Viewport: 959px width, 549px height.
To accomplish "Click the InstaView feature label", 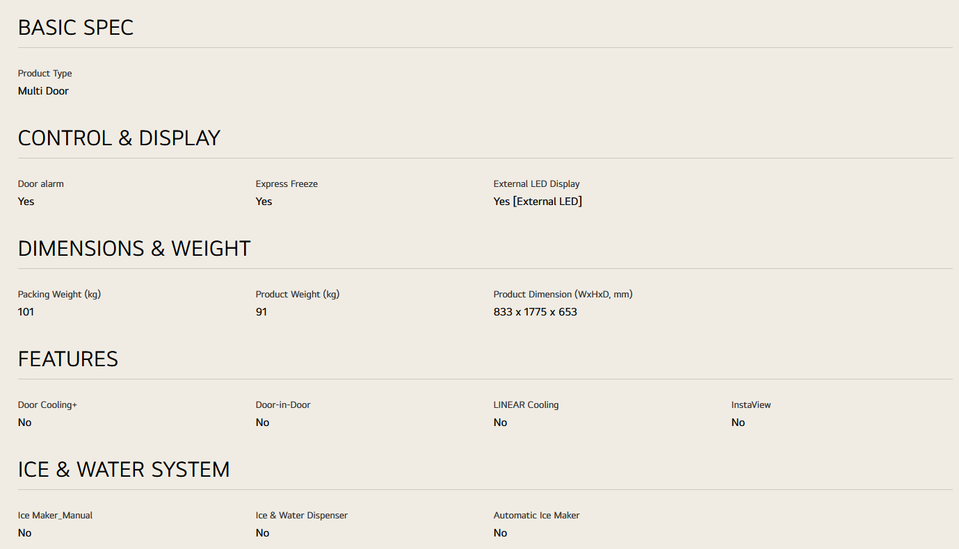I will pos(751,405).
